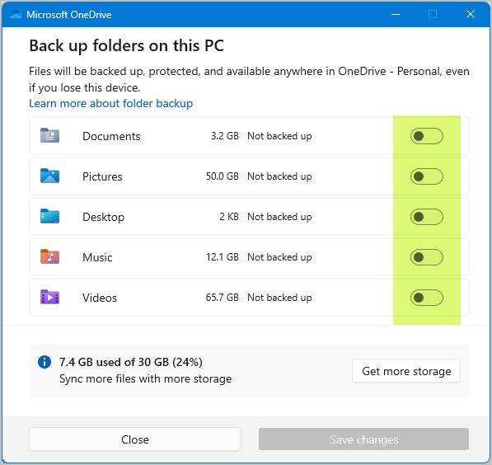Image resolution: width=492 pixels, height=465 pixels.
Task: Click the Documents folder icon
Action: pos(49,136)
